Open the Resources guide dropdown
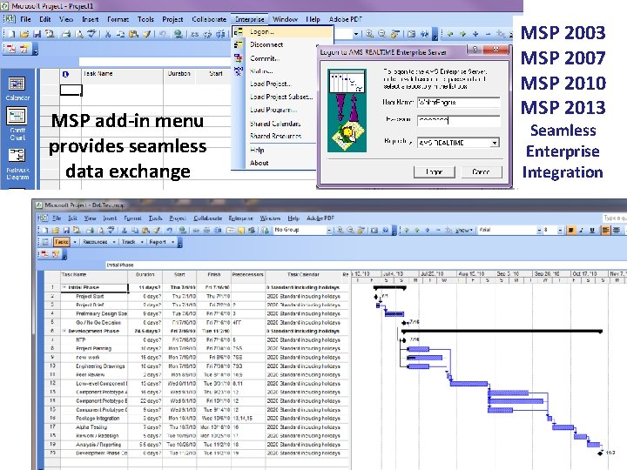 click(x=114, y=242)
